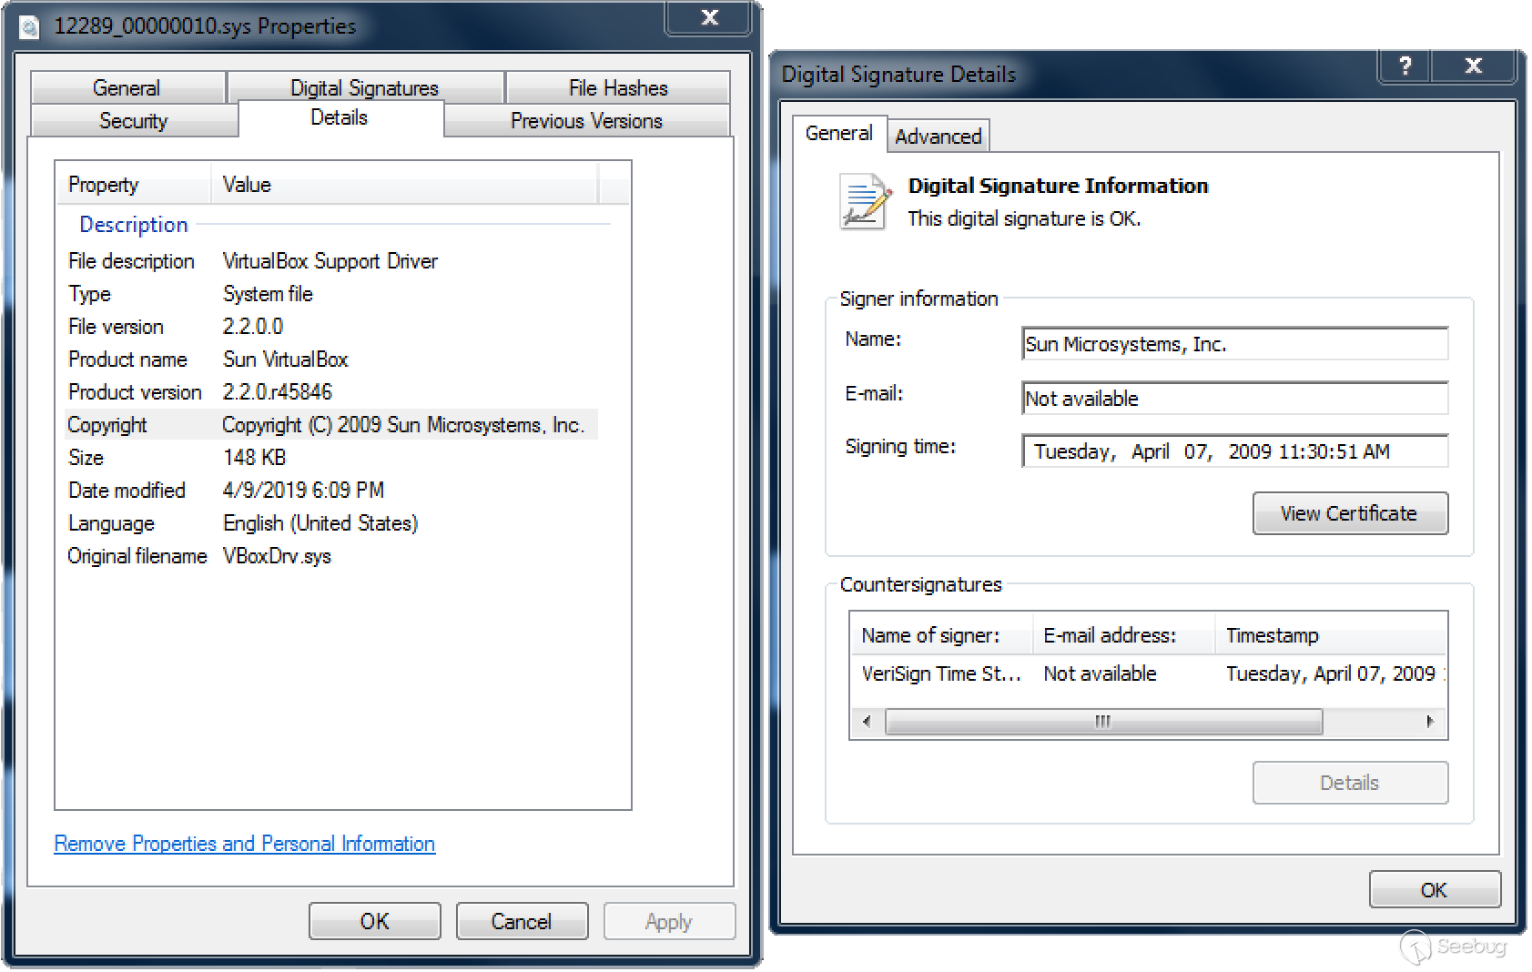The image size is (1532, 972).
Task: Click the Value column header
Action: point(405,185)
